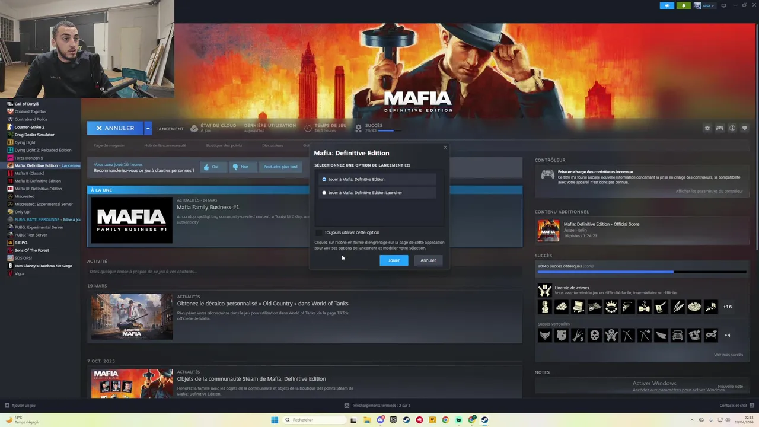This screenshot has width=759, height=427.
Task: Open the game info icon
Action: 732,128
